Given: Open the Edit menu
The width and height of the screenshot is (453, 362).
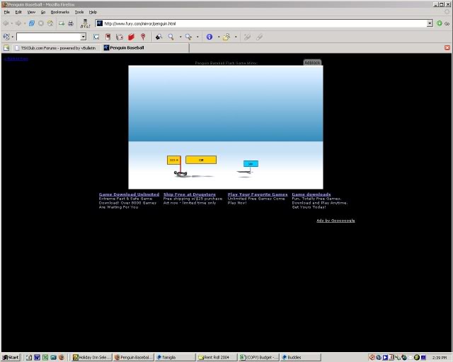Looking at the screenshot, I should (18, 12).
